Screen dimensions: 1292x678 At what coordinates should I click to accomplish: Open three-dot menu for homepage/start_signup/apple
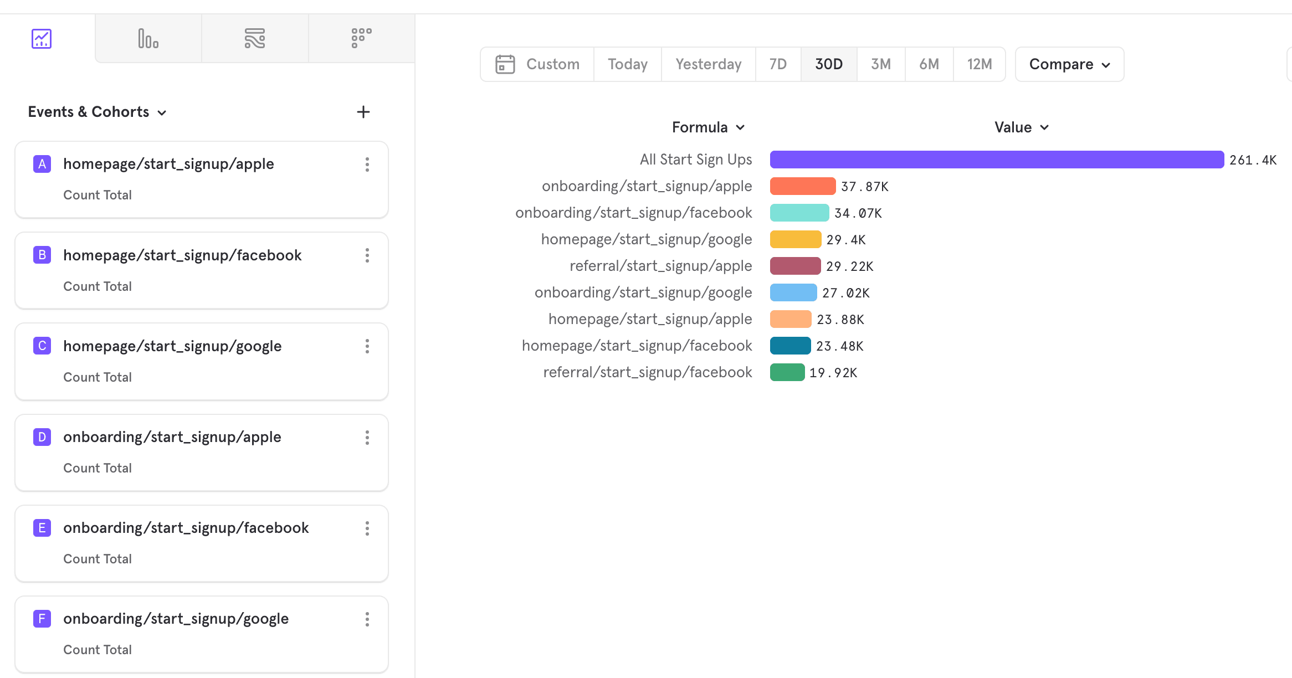click(367, 165)
